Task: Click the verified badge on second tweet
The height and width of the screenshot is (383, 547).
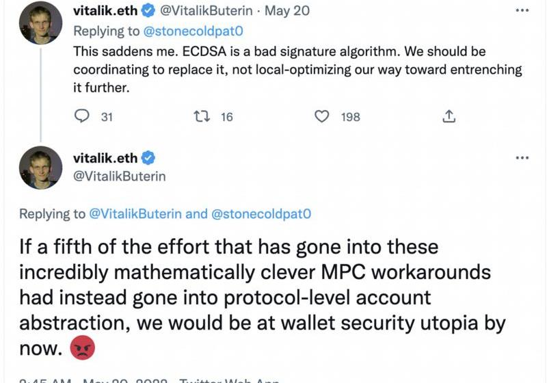Action: click(x=148, y=158)
